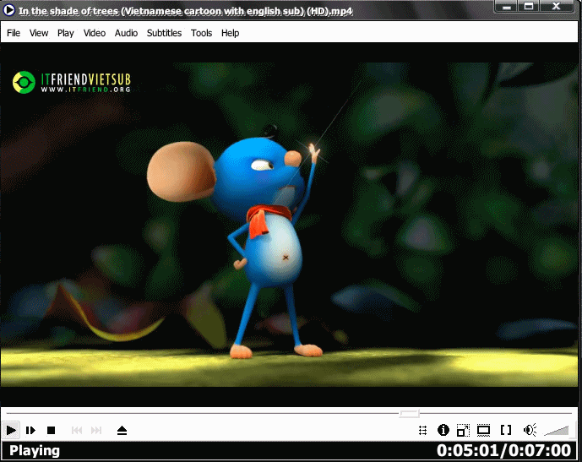Maximize the player window

click(529, 7)
